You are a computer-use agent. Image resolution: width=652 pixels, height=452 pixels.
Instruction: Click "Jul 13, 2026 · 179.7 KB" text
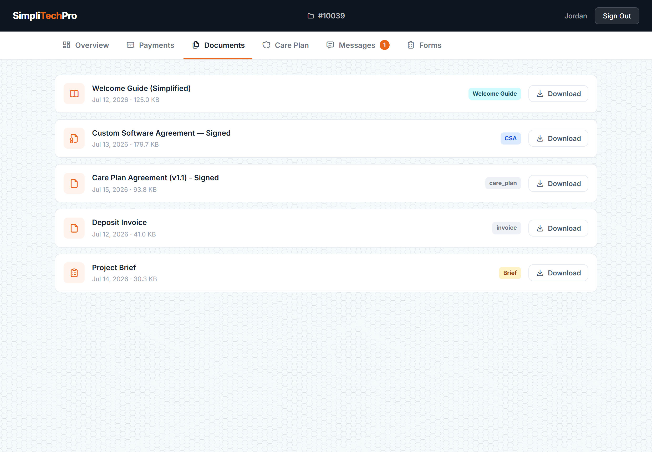tap(125, 145)
